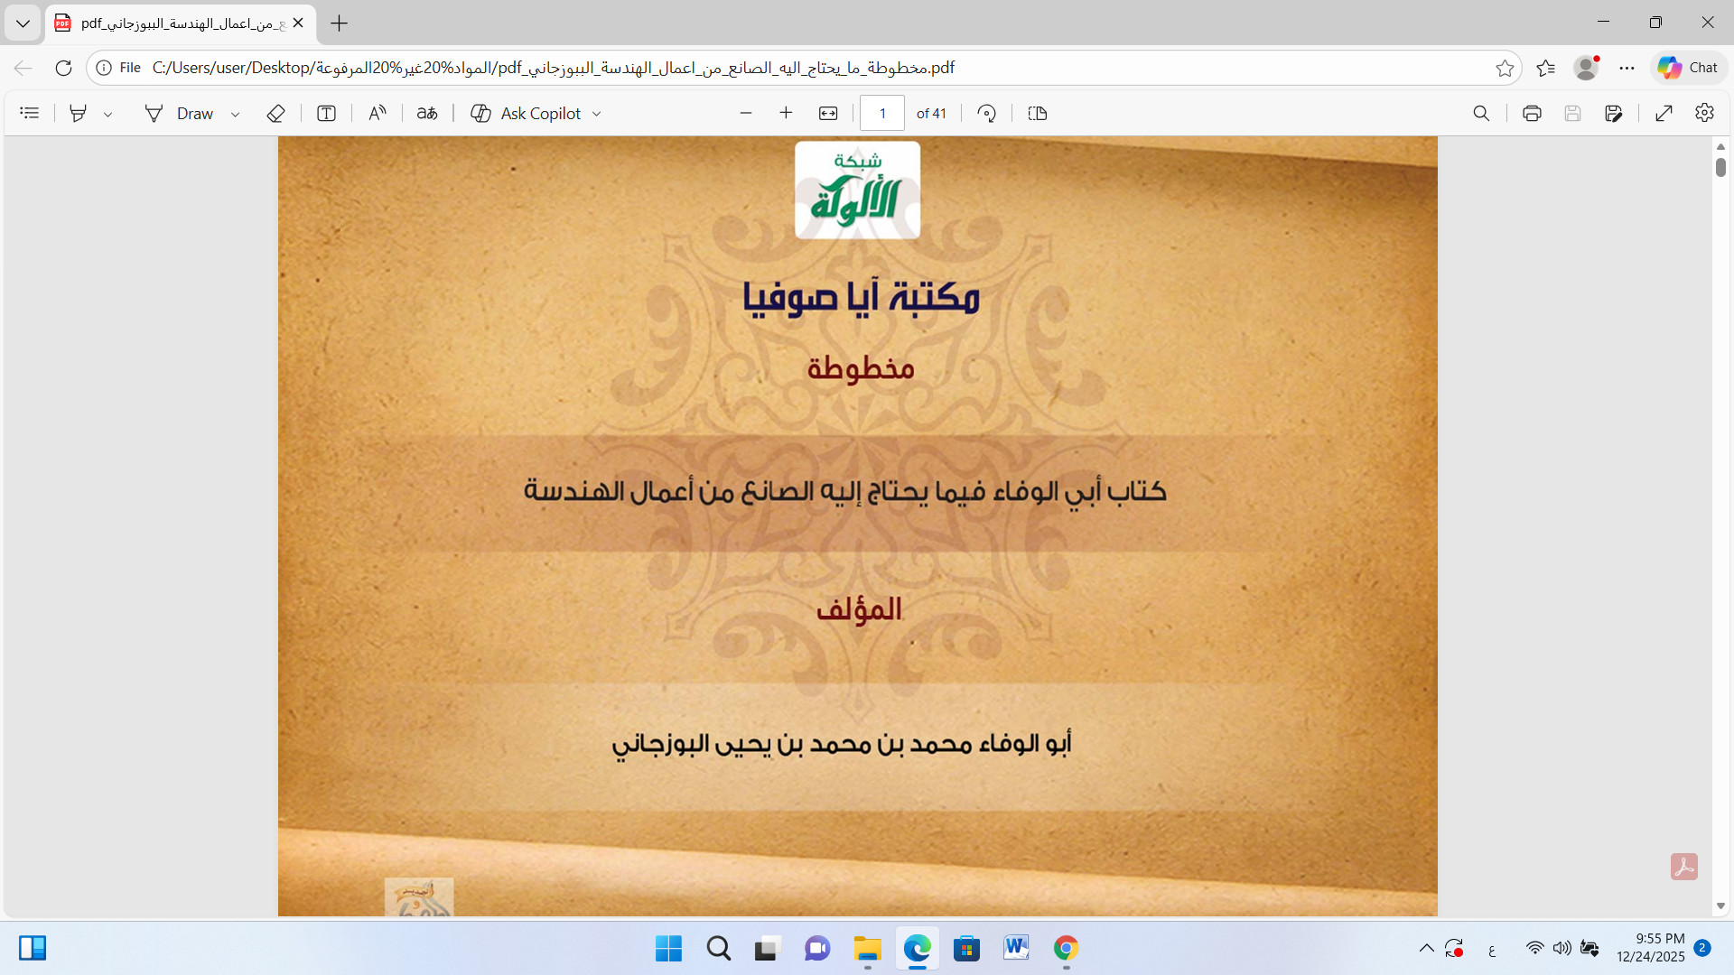The image size is (1734, 975).
Task: Open PDF viewer settings gear
Action: coord(1705,113)
